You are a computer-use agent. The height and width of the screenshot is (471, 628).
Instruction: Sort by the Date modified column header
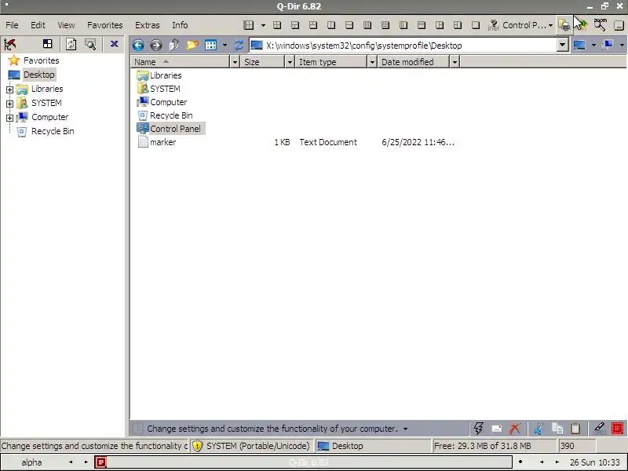(x=414, y=62)
